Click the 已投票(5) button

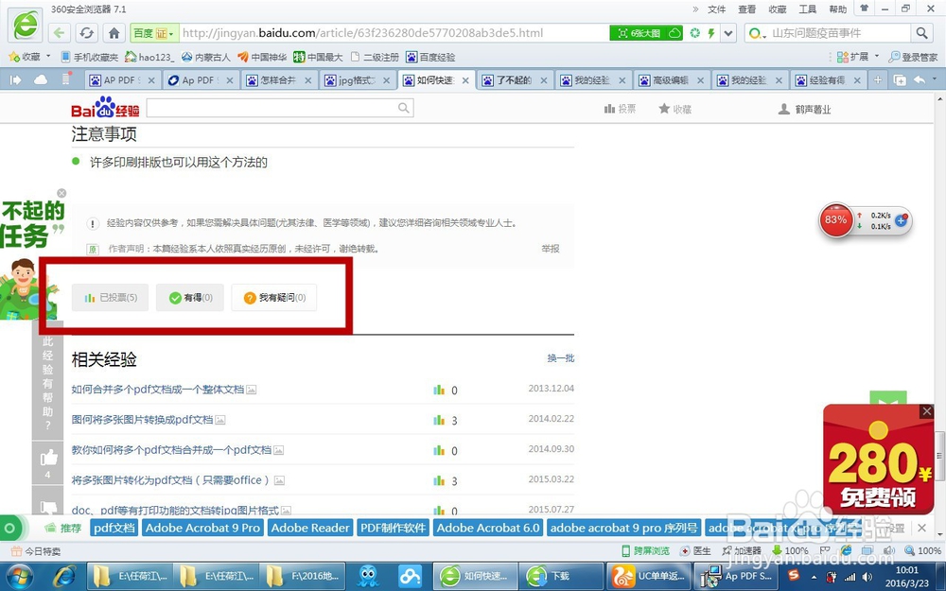[110, 296]
